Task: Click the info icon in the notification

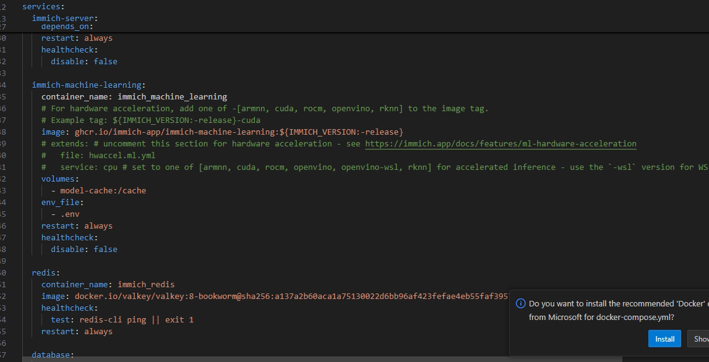Action: (x=520, y=303)
